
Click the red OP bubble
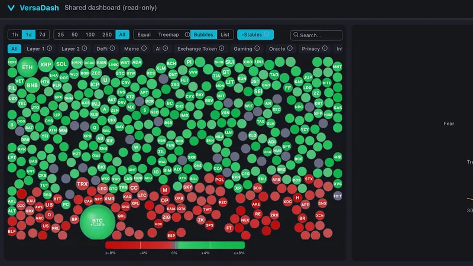click(x=165, y=200)
